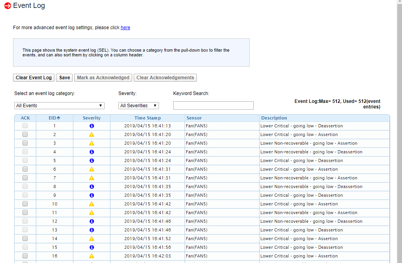Screen dimensions: 402x263
Task: Click timestamp 2019/04/15 16:42:03
Action: tap(148, 256)
